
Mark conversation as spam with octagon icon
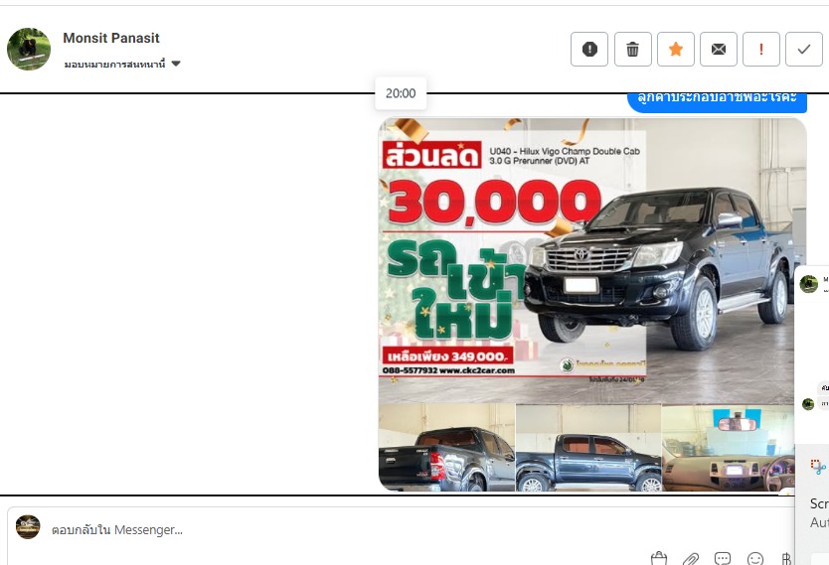tap(589, 49)
